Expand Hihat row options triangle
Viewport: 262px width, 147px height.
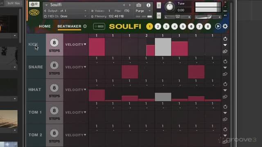pyautogui.click(x=225, y=90)
